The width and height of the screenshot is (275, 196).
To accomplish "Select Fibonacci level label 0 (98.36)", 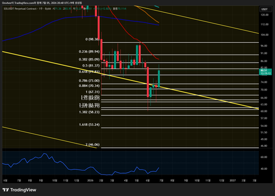I will coord(92,39).
